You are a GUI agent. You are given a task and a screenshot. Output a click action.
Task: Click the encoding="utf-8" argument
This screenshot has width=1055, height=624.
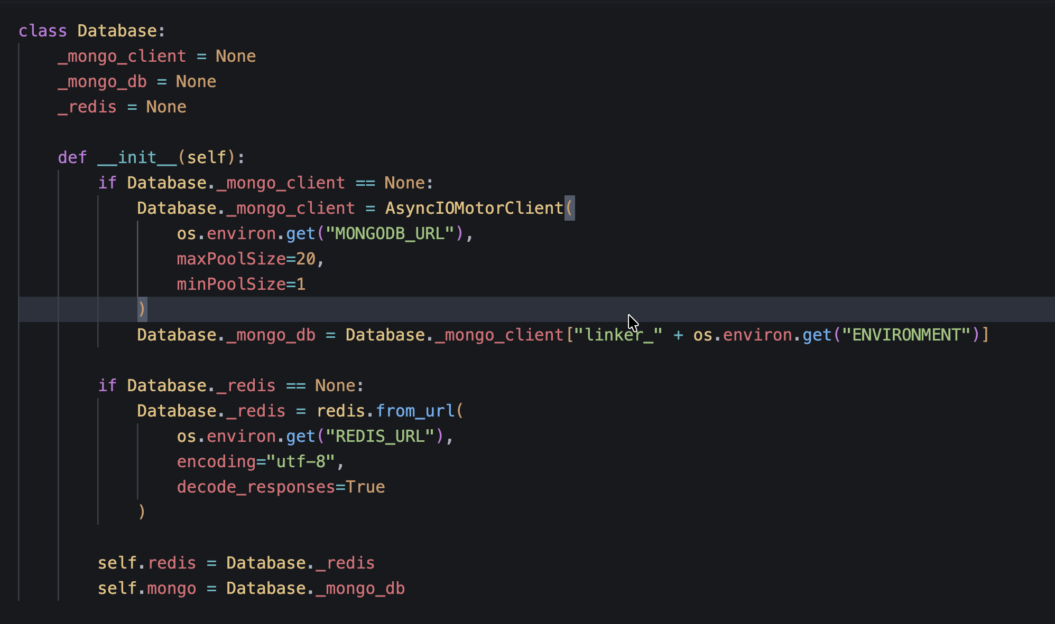(256, 461)
